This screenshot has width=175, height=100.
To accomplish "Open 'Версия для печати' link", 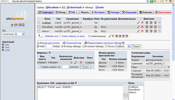I will [x=50, y=43].
